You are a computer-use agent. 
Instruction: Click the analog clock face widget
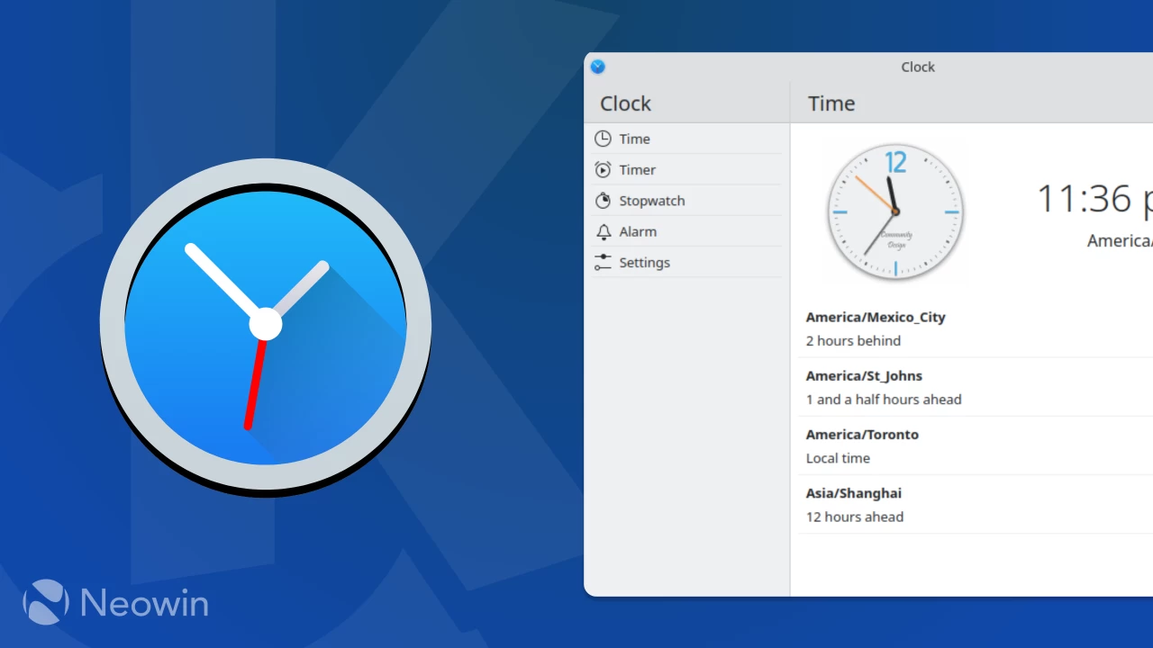pos(895,212)
